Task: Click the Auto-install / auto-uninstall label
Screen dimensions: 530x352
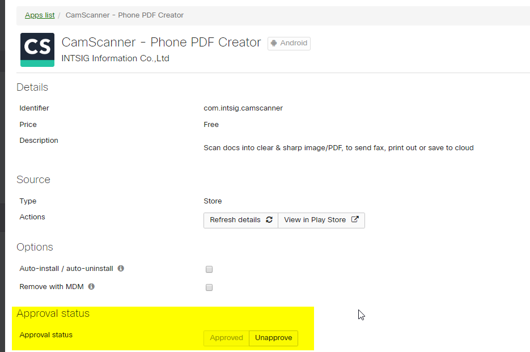Action: (x=66, y=269)
